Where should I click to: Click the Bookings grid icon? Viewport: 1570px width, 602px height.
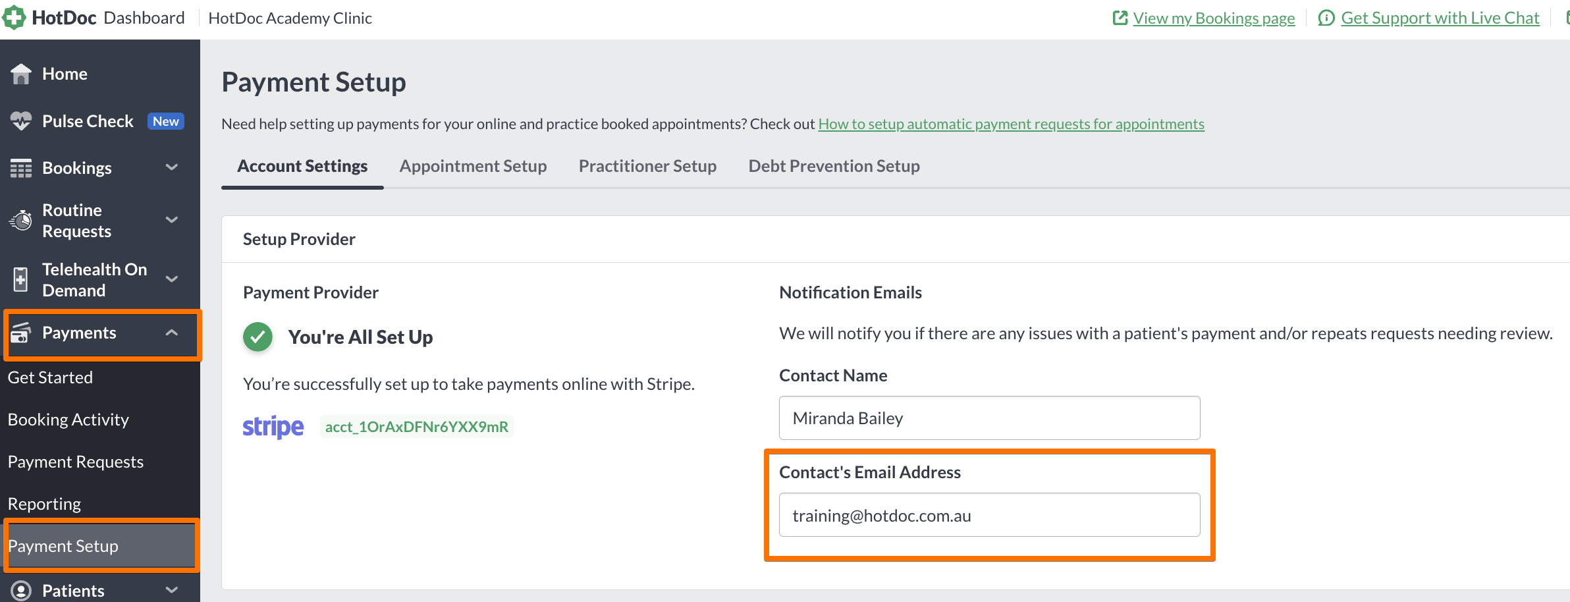(21, 168)
